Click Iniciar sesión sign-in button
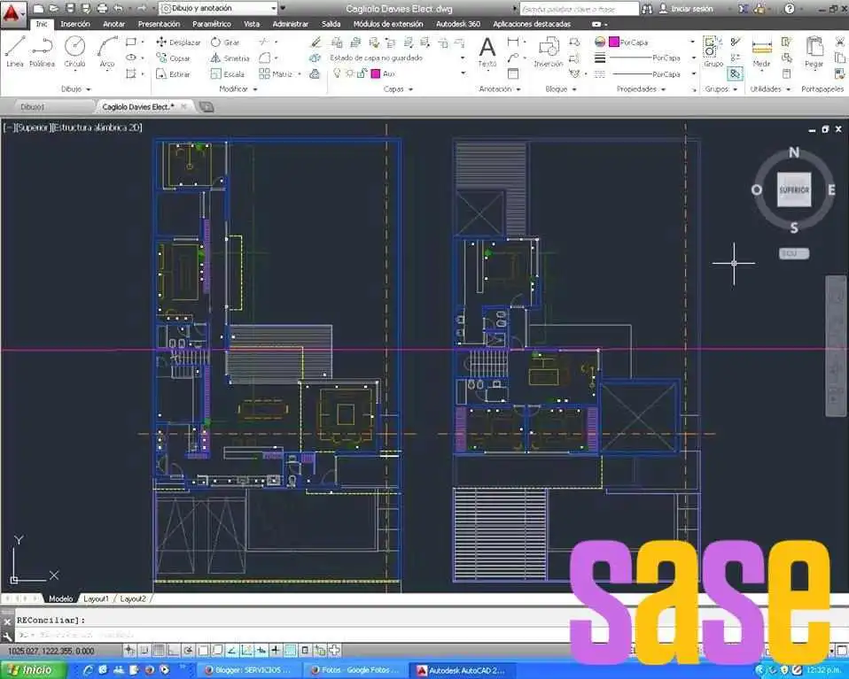The height and width of the screenshot is (679, 849). (x=686, y=9)
